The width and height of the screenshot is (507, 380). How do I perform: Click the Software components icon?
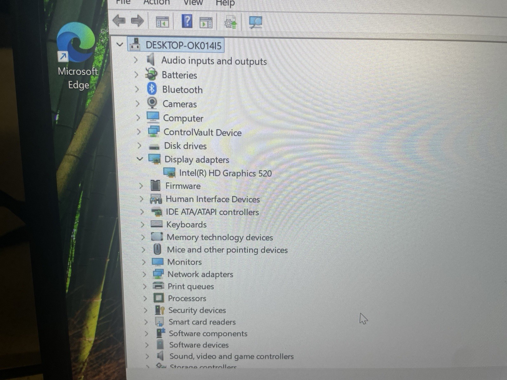(x=161, y=333)
